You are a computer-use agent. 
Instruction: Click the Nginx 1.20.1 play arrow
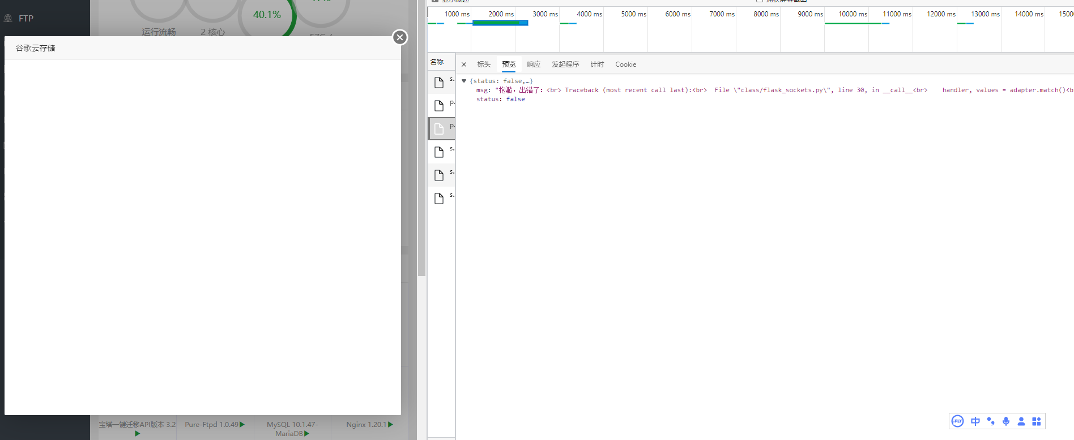(390, 424)
